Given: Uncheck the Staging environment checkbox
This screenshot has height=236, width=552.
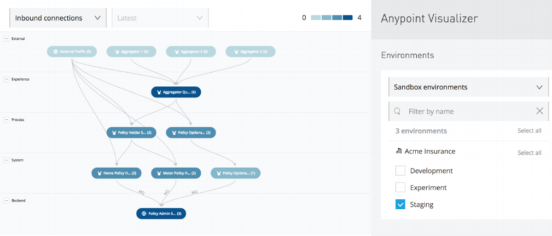Looking at the screenshot, I should pyautogui.click(x=400, y=205).
